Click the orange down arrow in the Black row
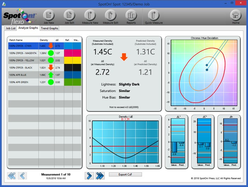Screen dimensions: 248x187 pos(51,68)
